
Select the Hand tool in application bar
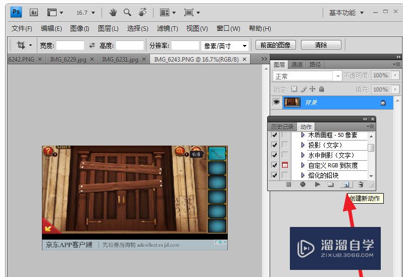(113, 12)
